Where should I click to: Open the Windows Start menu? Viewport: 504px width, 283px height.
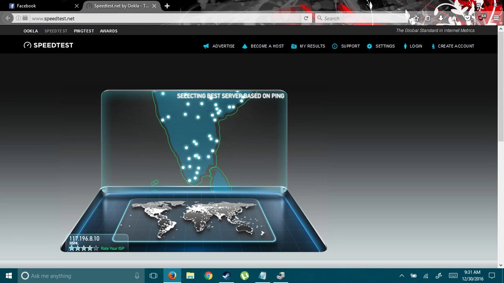tap(9, 276)
